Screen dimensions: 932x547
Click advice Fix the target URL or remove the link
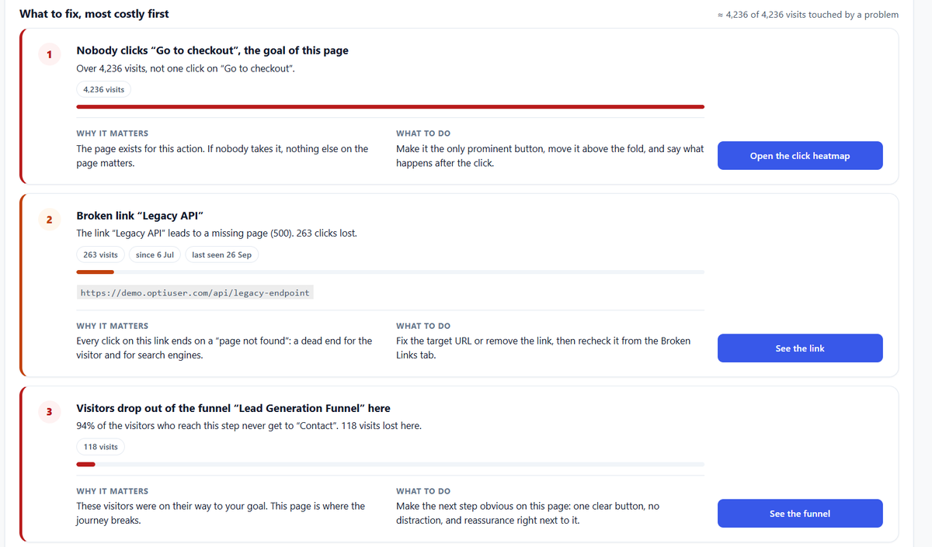(543, 348)
